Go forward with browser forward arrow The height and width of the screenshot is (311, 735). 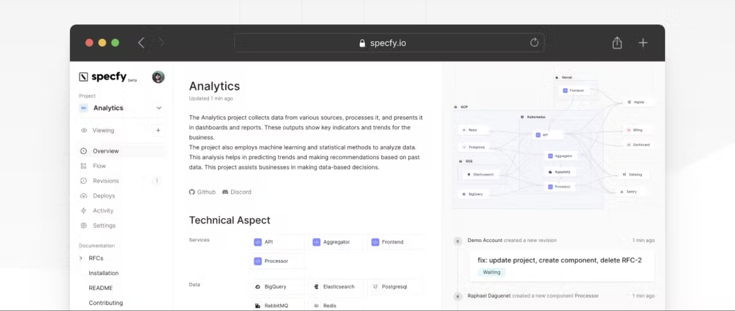[x=161, y=43]
